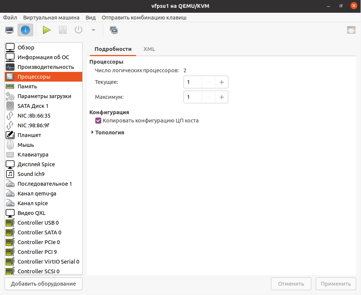Select Controller SCSI 0 entry
Viewport: 361px width, 295px height.
pyautogui.click(x=43, y=271)
